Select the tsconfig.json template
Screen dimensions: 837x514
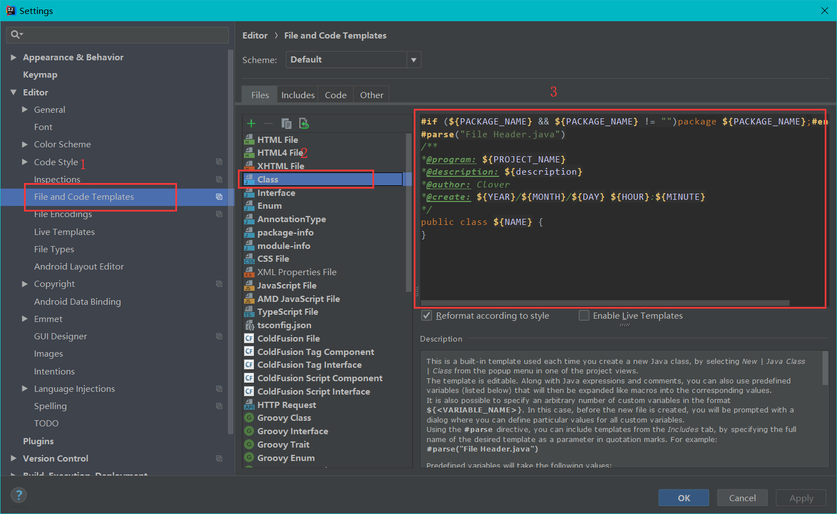pyautogui.click(x=284, y=325)
